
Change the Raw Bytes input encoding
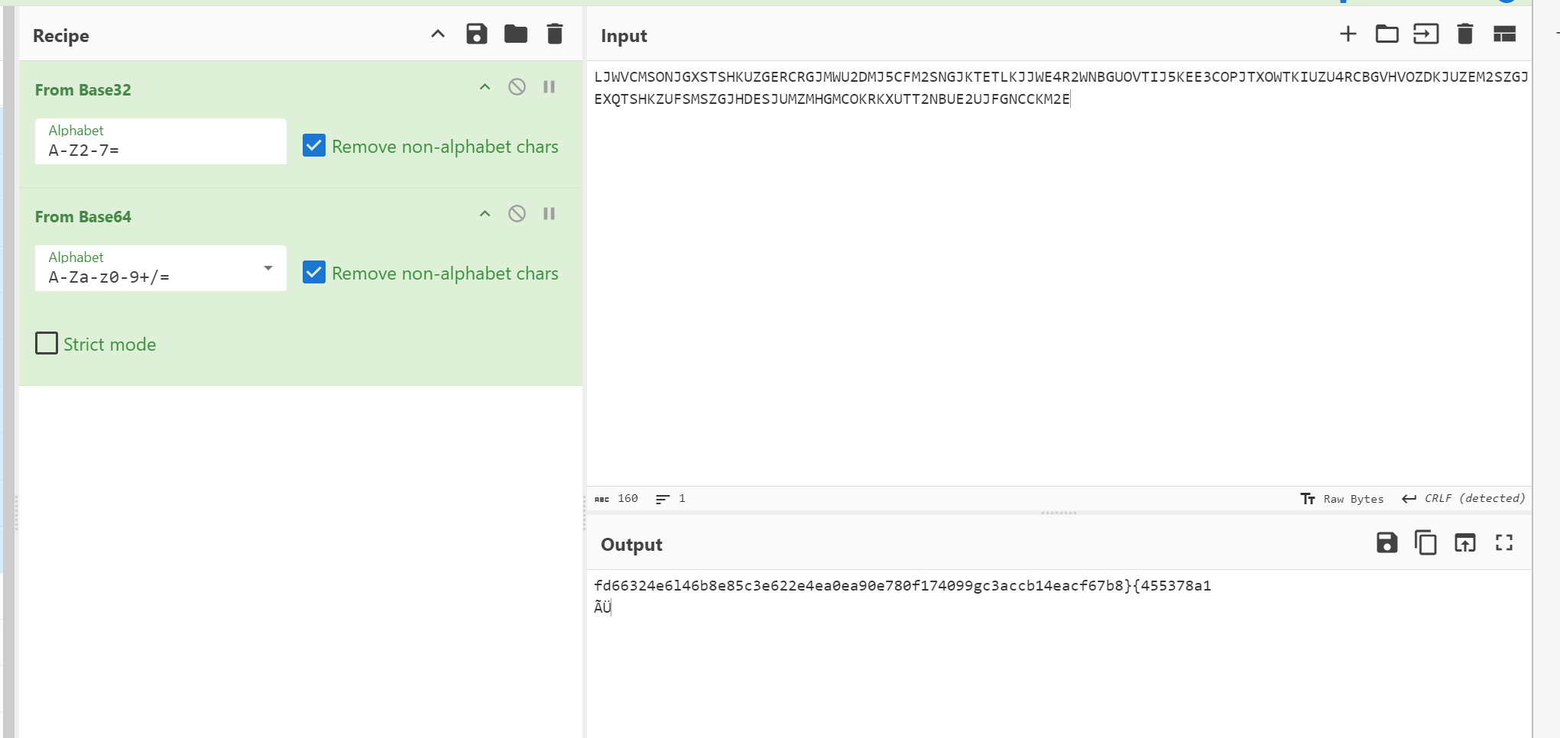[x=1342, y=499]
